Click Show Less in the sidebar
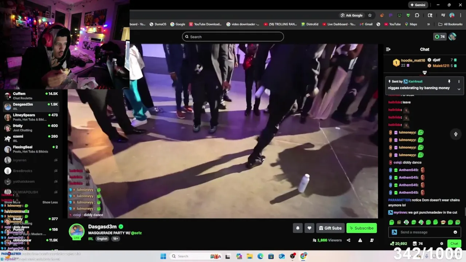This screenshot has width=466, height=262. pos(50,202)
